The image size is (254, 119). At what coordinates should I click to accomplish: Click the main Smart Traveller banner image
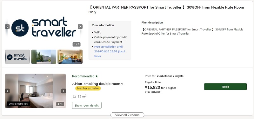[43, 27]
